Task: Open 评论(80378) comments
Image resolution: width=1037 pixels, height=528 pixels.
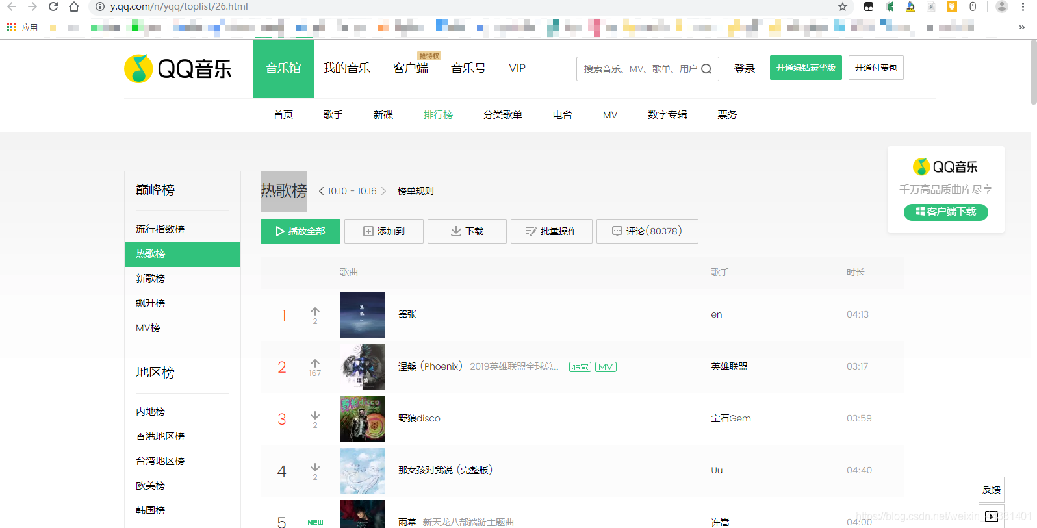Action: 647,231
